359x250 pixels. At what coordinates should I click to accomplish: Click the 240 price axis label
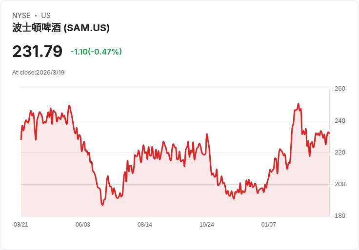coord(340,120)
